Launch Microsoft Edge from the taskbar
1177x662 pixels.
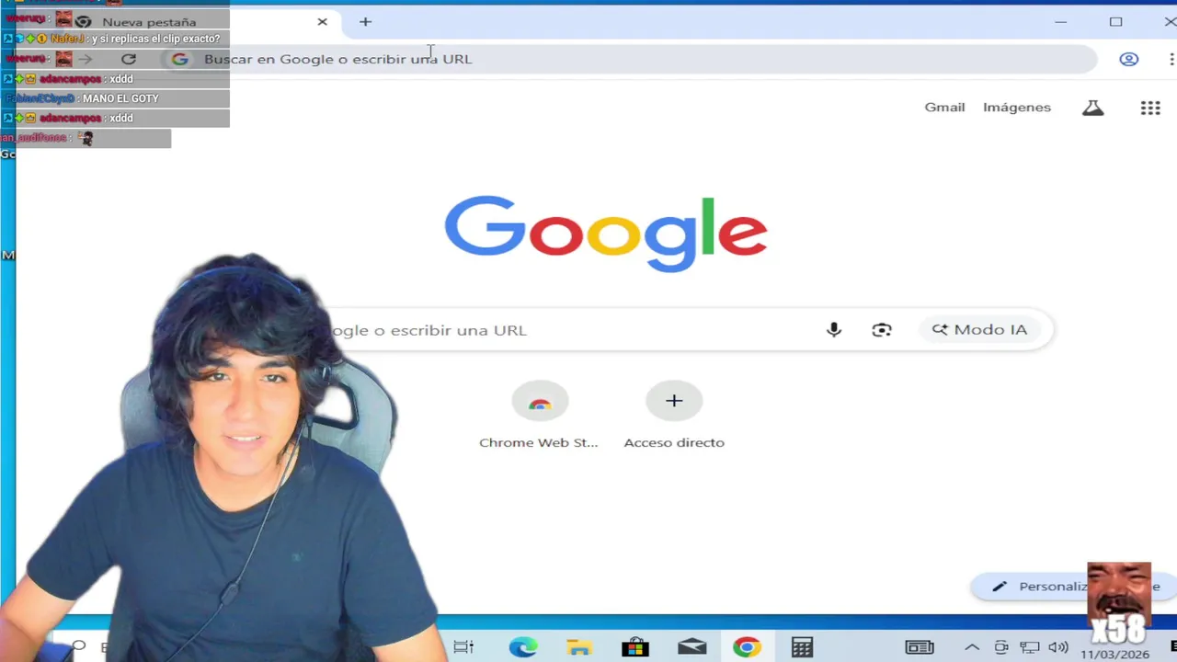[523, 647]
